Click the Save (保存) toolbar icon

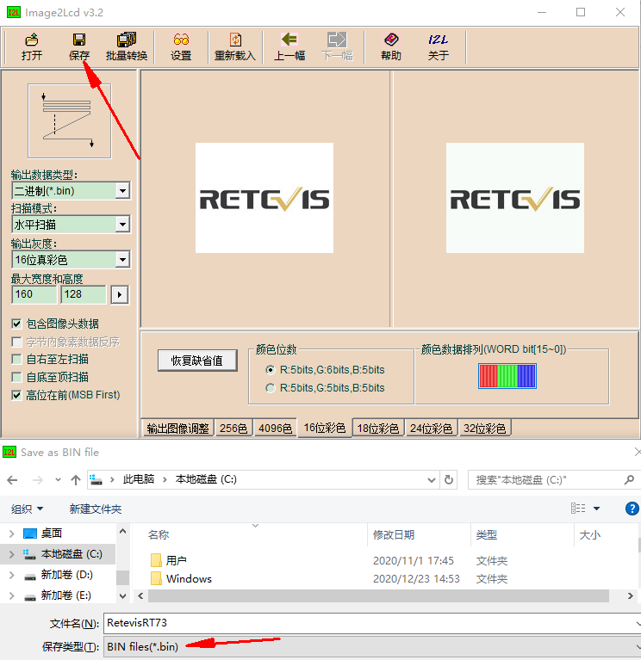tap(79, 46)
